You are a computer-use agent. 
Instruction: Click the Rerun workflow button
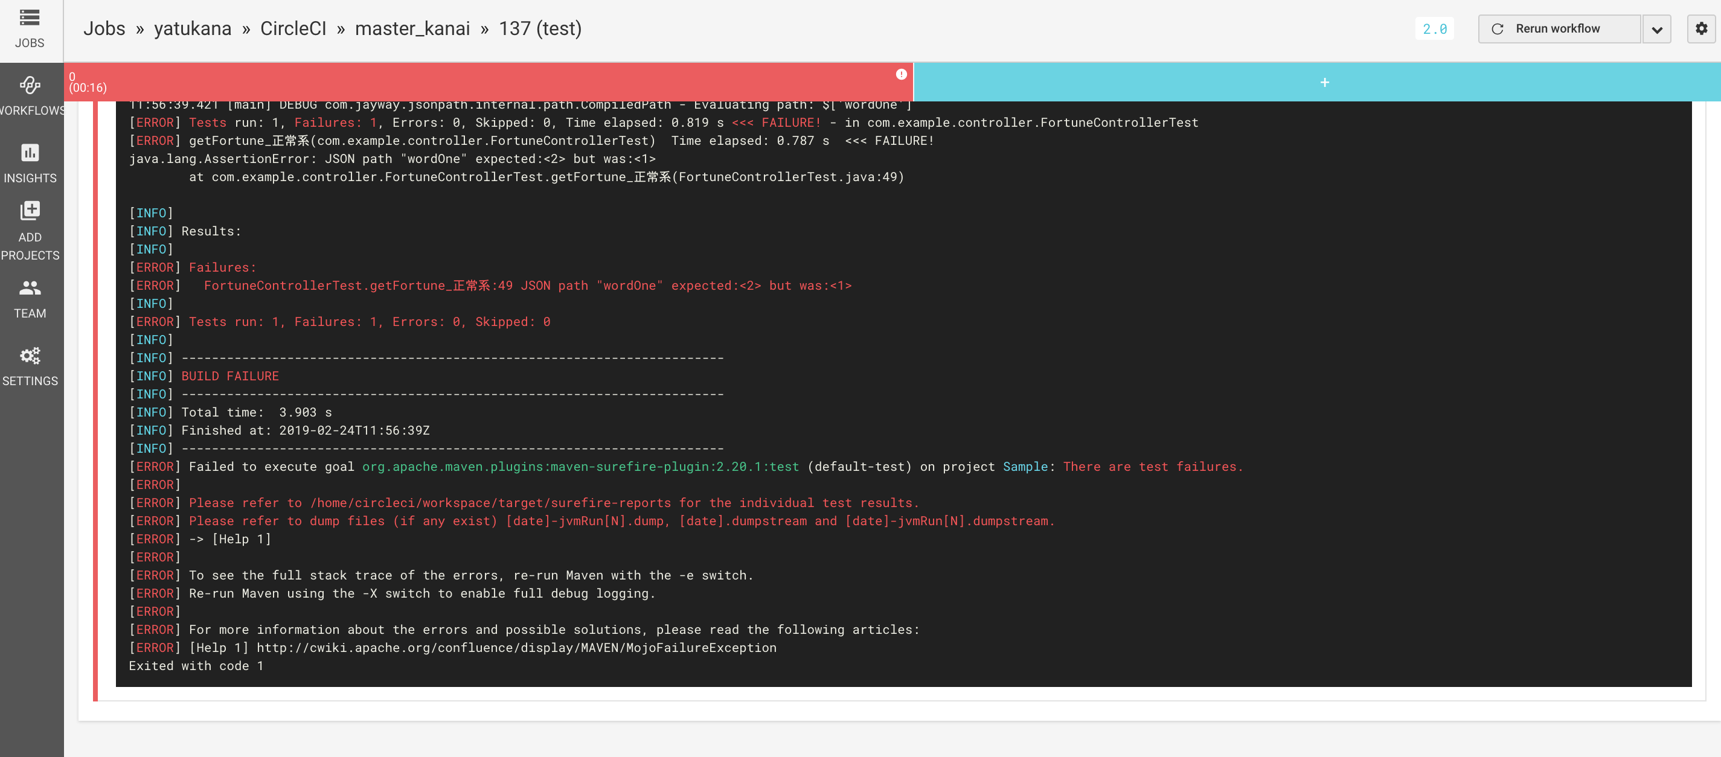pyautogui.click(x=1558, y=29)
